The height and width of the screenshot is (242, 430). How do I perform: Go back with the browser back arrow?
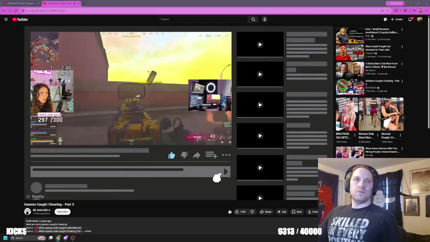pos(4,10)
